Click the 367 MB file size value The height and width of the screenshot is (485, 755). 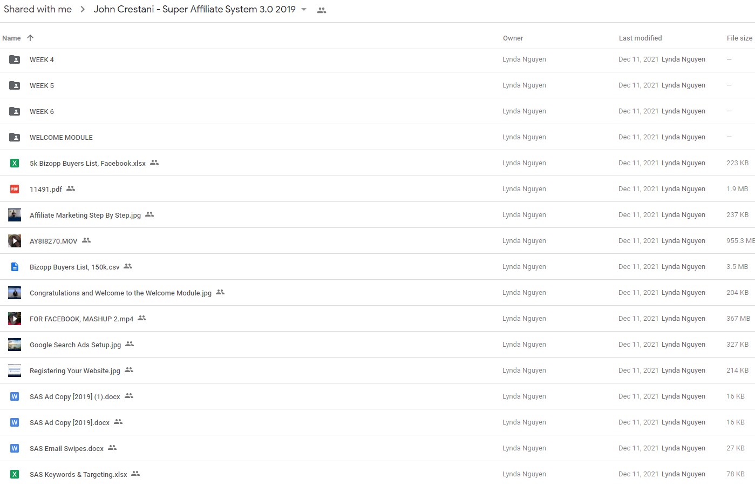[738, 319]
